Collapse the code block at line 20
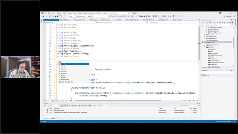 pos(56,69)
